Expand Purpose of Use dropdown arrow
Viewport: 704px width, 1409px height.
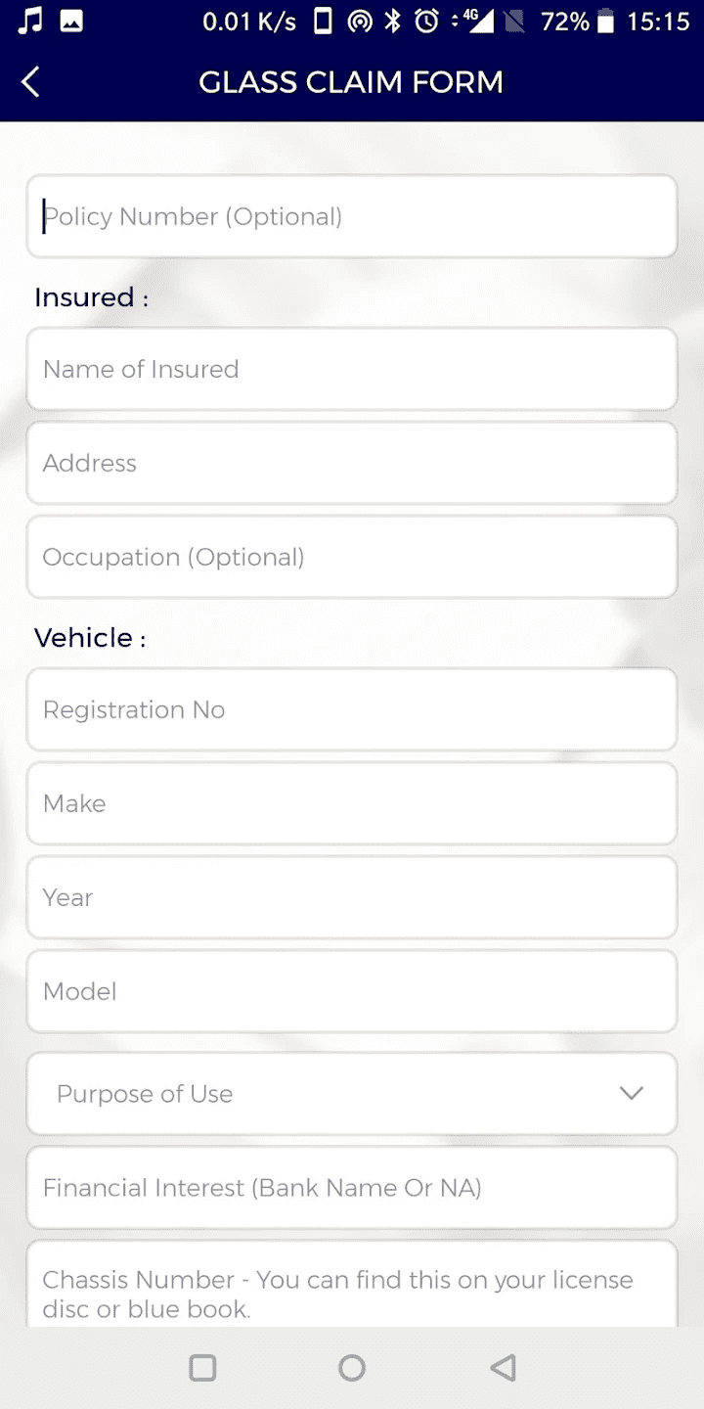(632, 1093)
